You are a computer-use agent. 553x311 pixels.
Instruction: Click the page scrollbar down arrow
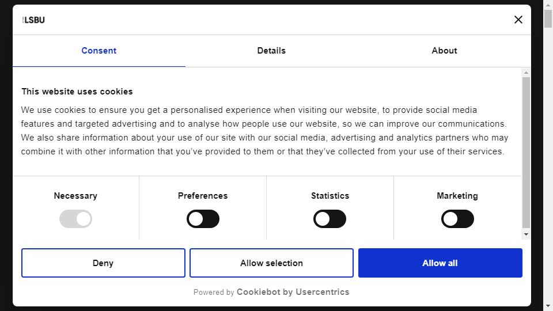548,306
